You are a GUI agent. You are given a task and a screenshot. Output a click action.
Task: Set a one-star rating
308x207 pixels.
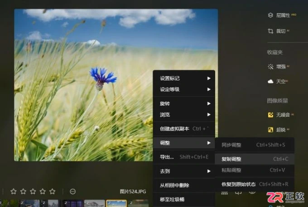pos(13,191)
